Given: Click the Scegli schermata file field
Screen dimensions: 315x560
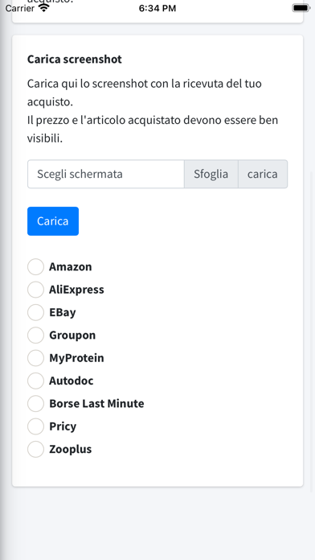Looking at the screenshot, I should coord(106,174).
